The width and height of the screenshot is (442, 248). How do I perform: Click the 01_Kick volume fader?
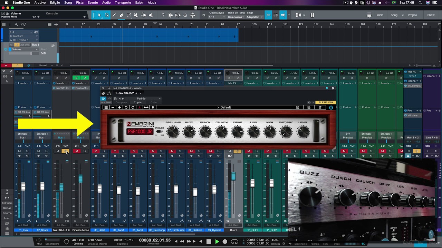pos(23,186)
